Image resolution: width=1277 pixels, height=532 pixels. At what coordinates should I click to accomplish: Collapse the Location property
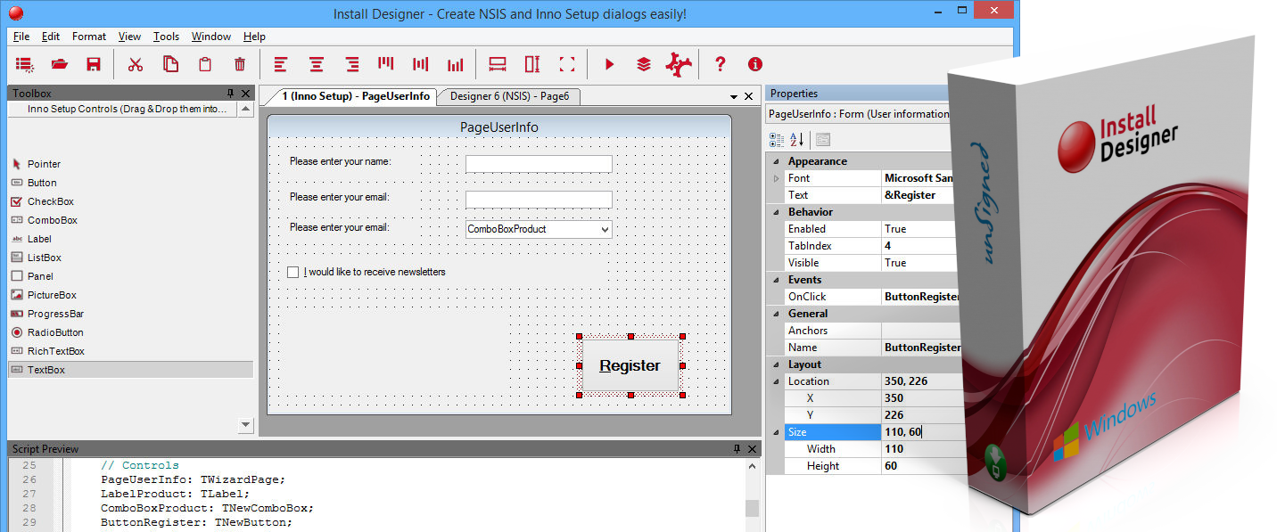pyautogui.click(x=776, y=381)
